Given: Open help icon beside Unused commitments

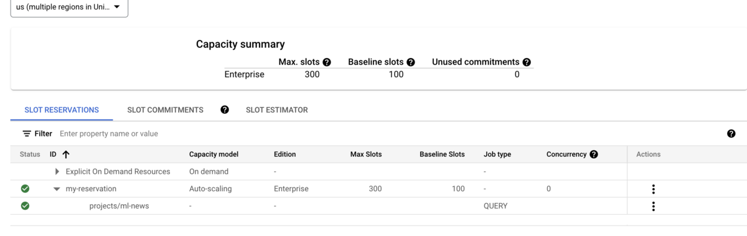Looking at the screenshot, I should 527,62.
